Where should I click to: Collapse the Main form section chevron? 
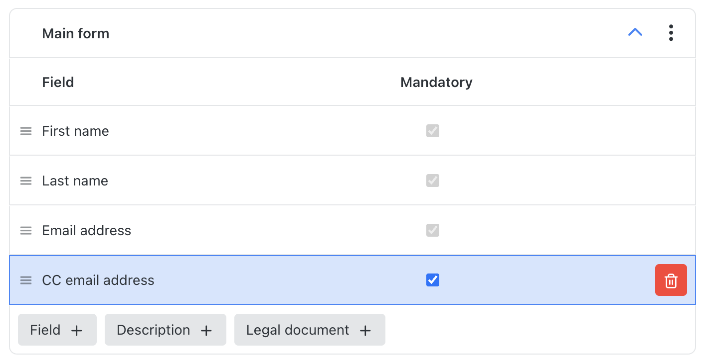coord(635,33)
